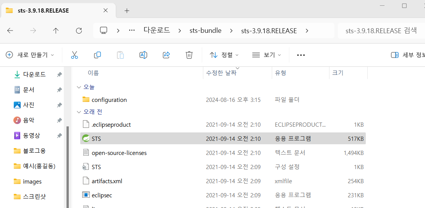This screenshot has width=425, height=208.
Task: Expand chevron after PC icon in address bar
Action: (118, 31)
